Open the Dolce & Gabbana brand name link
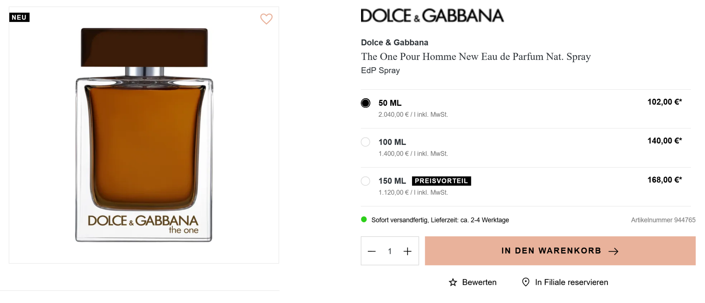Screen dimensions: 705x303 point(394,42)
